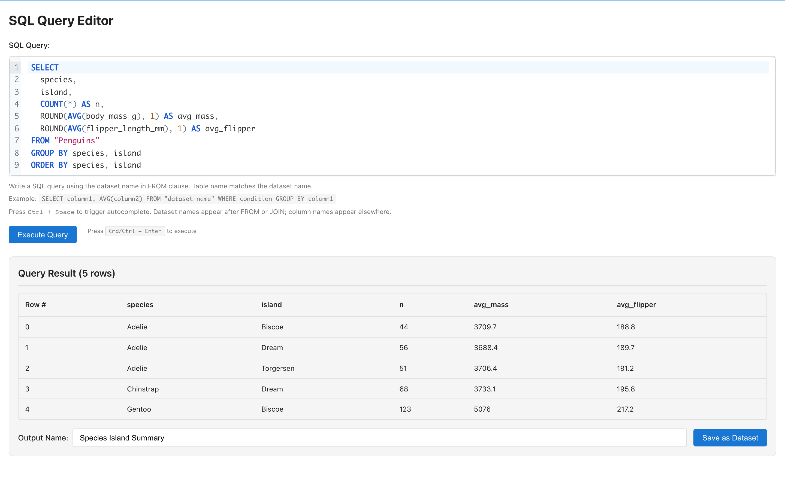This screenshot has width=785, height=490.
Task: Click the species column header
Action: 140,305
